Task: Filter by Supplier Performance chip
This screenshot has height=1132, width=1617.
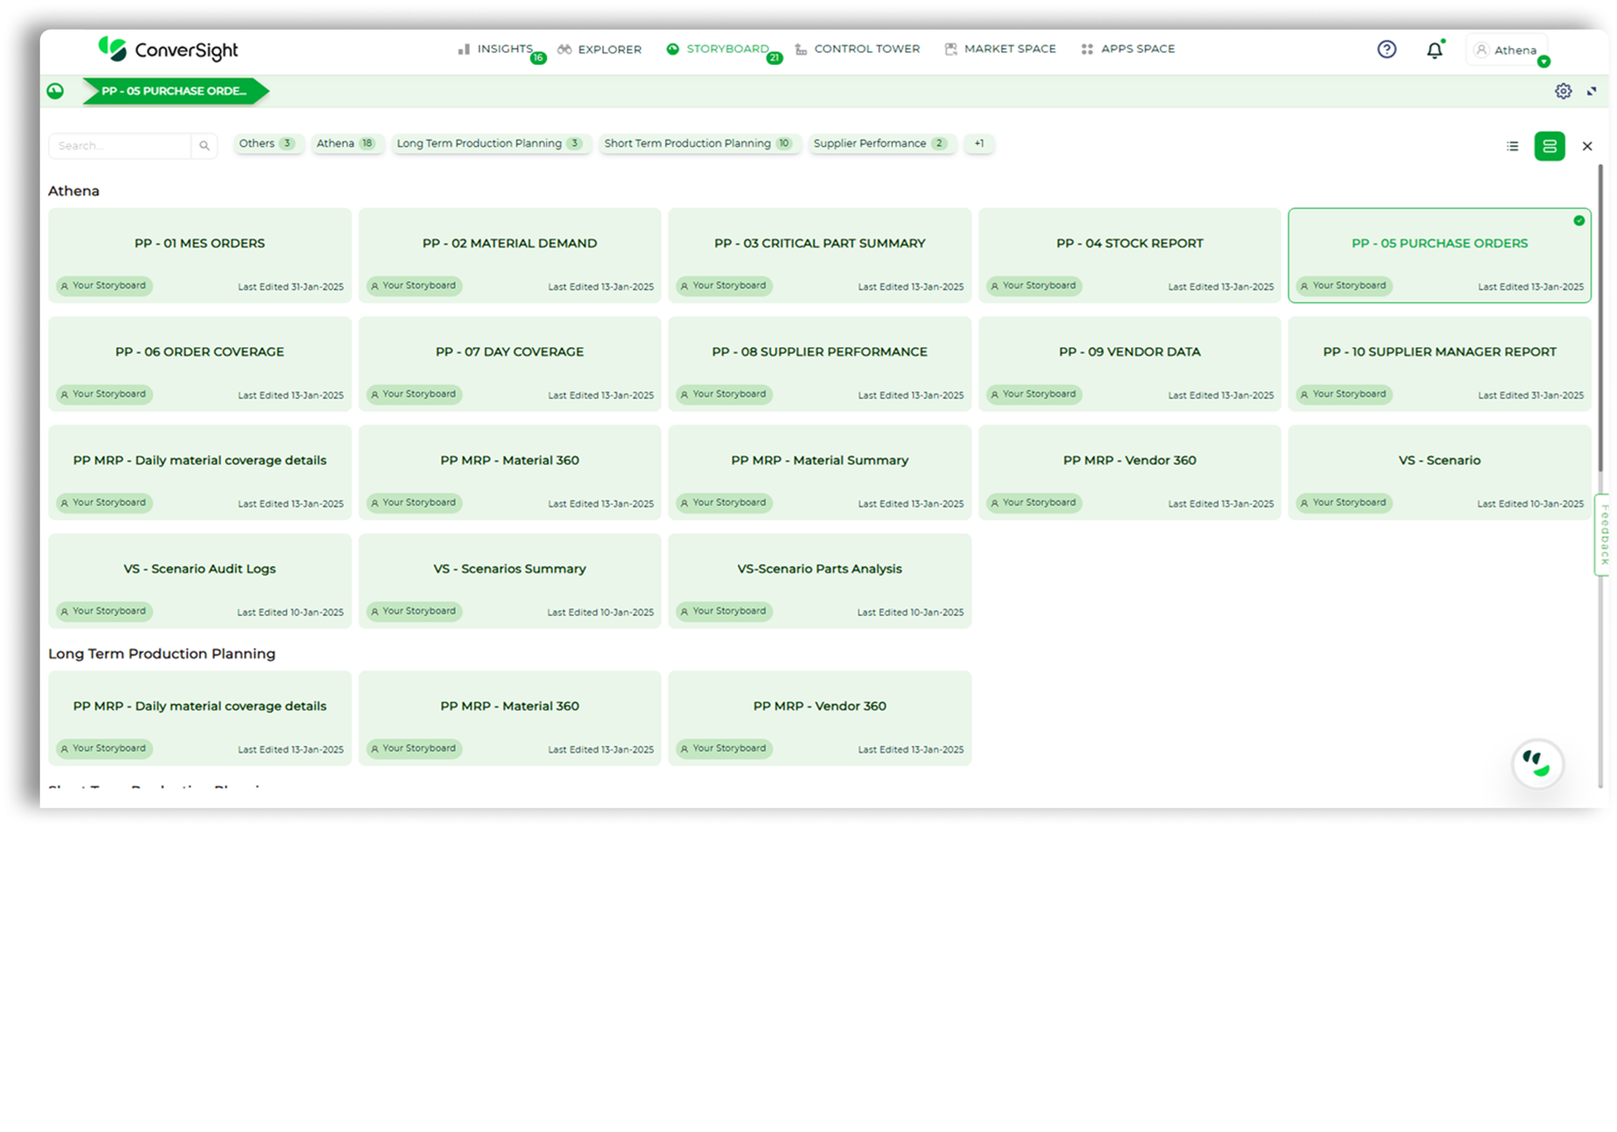Action: (x=881, y=143)
